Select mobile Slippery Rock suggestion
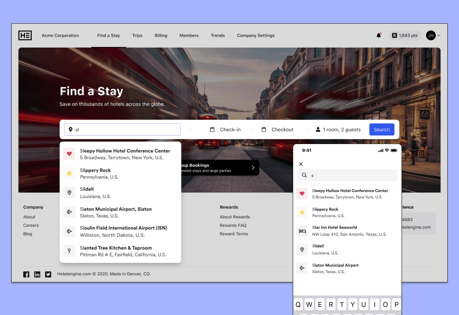459x315 pixels. pos(347,212)
